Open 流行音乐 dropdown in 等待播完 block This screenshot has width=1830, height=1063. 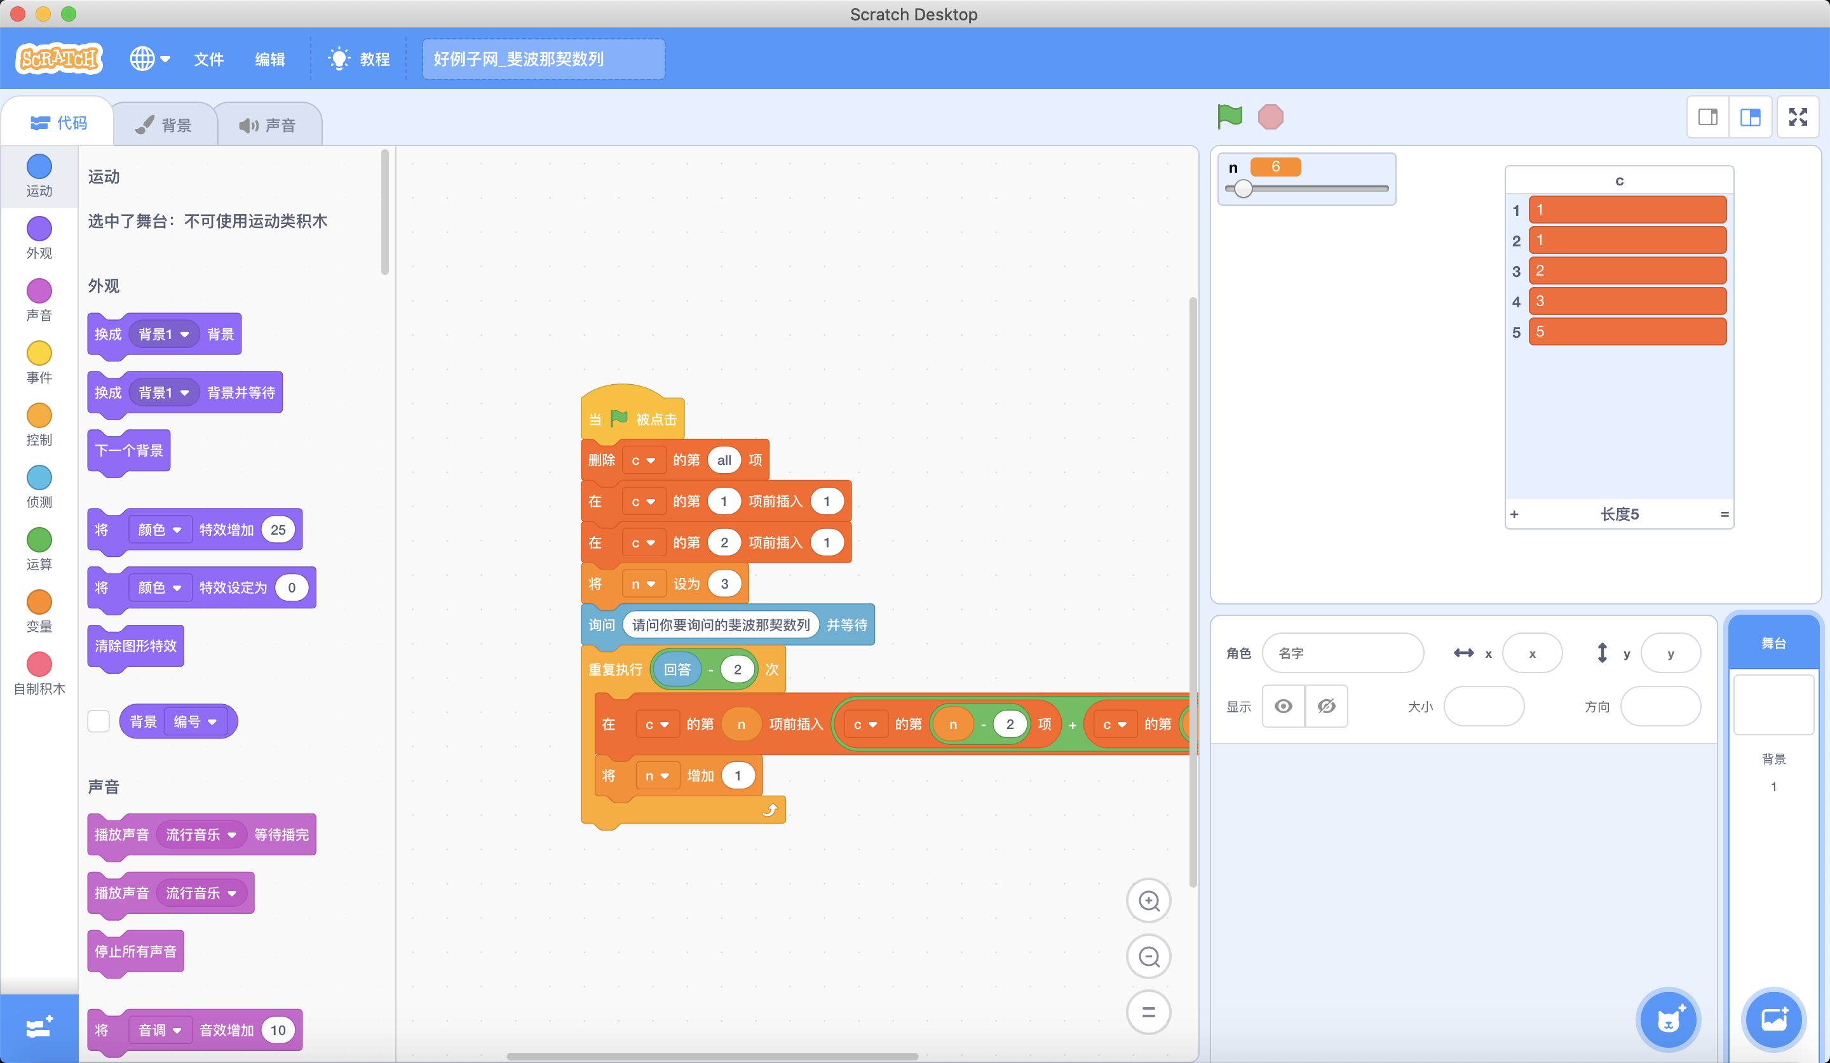pos(201,834)
